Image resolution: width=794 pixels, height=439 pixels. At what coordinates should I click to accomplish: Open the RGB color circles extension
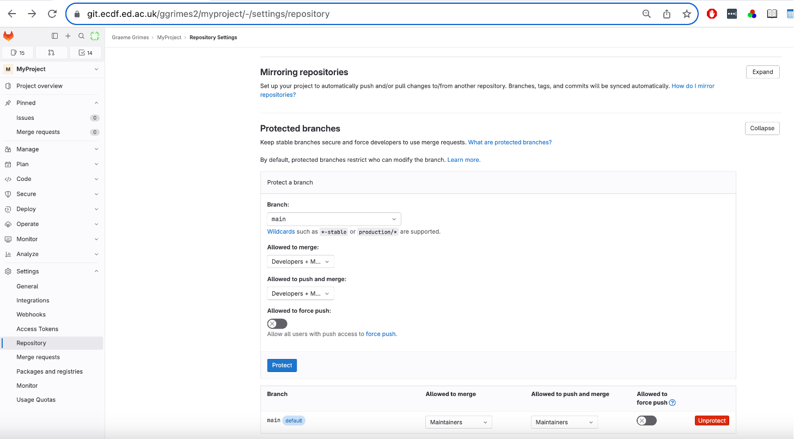pyautogui.click(x=752, y=14)
